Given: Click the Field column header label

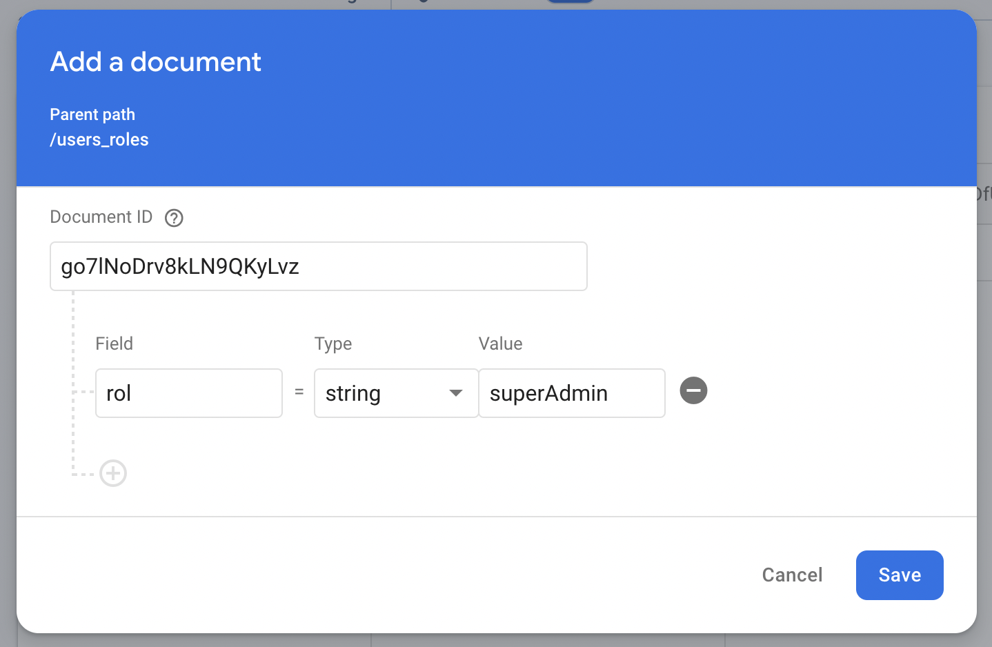Looking at the screenshot, I should (115, 344).
